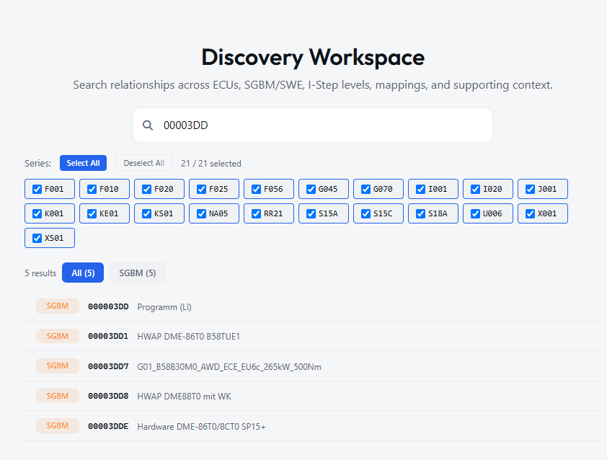The width and height of the screenshot is (607, 460).
Task: Uncheck the NA05 series checkbox
Action: [201, 213]
